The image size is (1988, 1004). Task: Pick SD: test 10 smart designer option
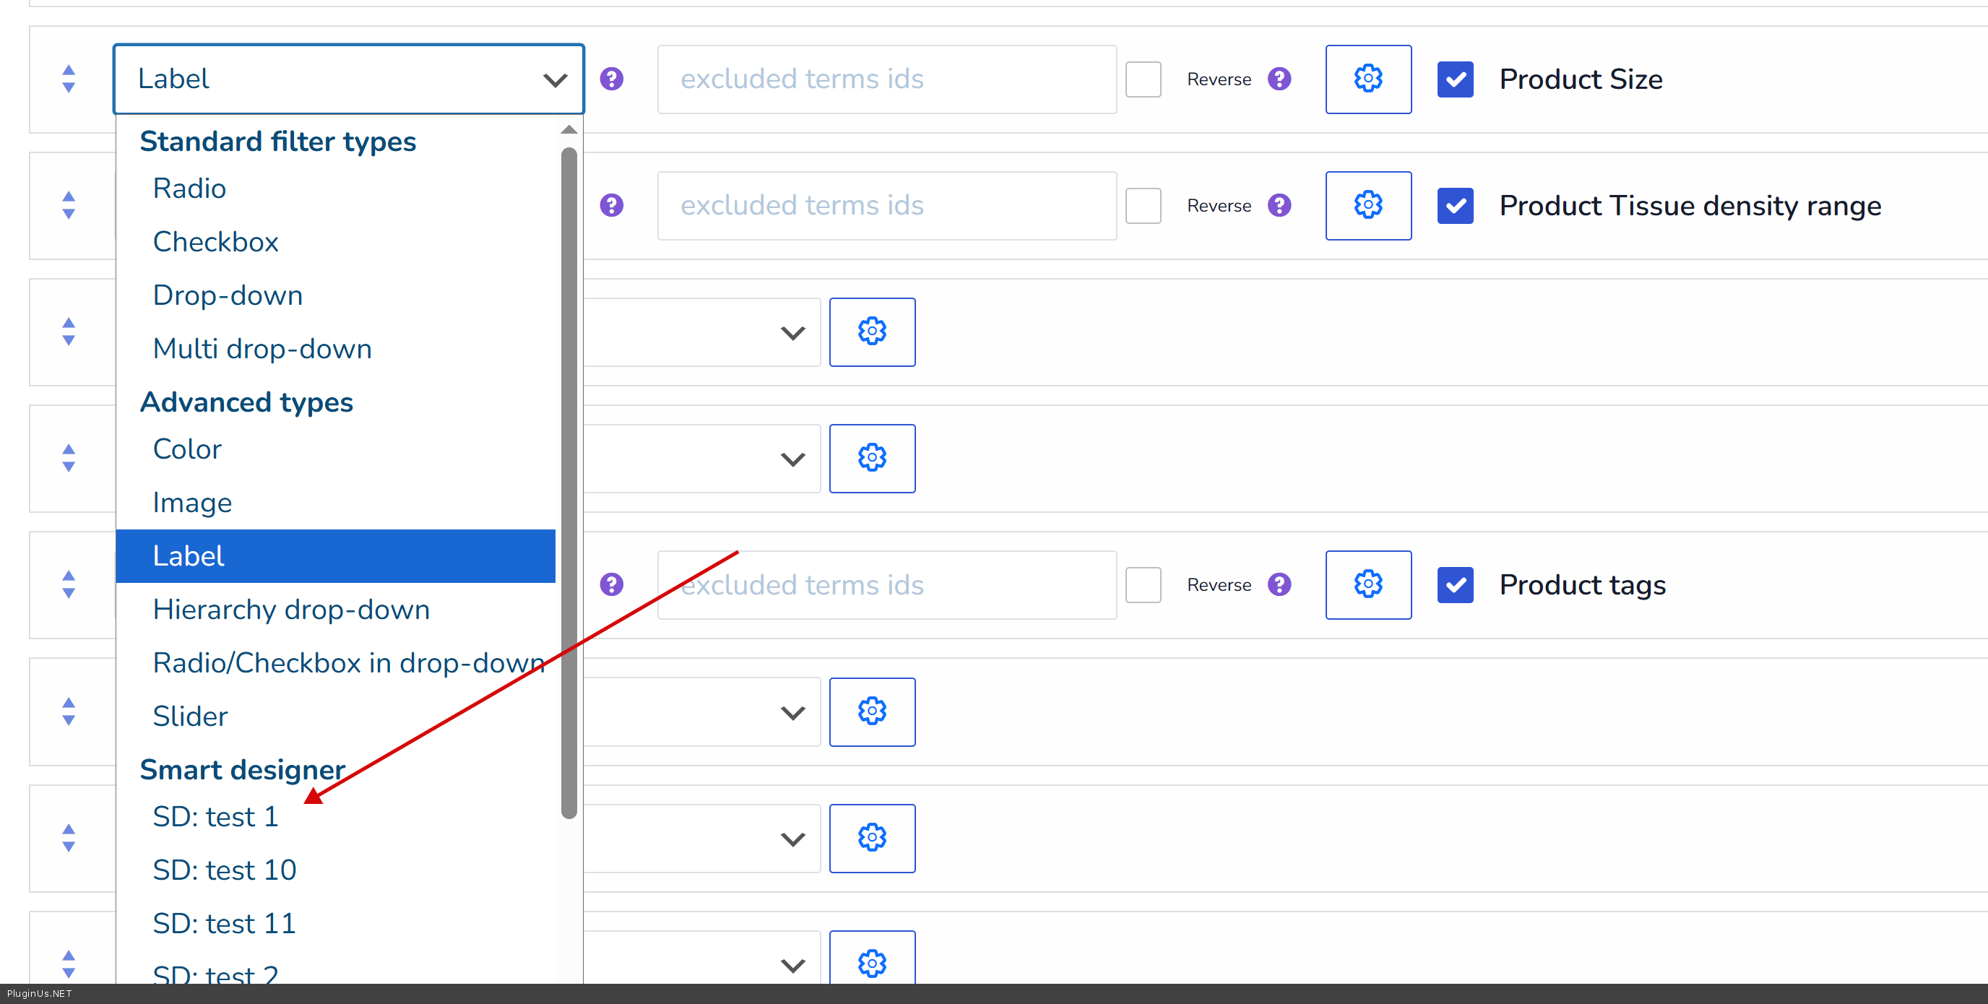225,870
